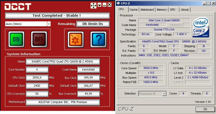
Task: Click the CPU-Z Code Name value Kentsfield
Action: pos(152,25)
